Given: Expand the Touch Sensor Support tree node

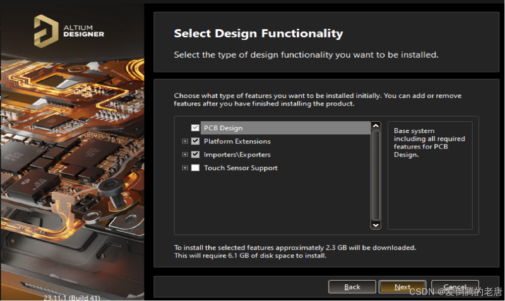Looking at the screenshot, I should tap(185, 168).
